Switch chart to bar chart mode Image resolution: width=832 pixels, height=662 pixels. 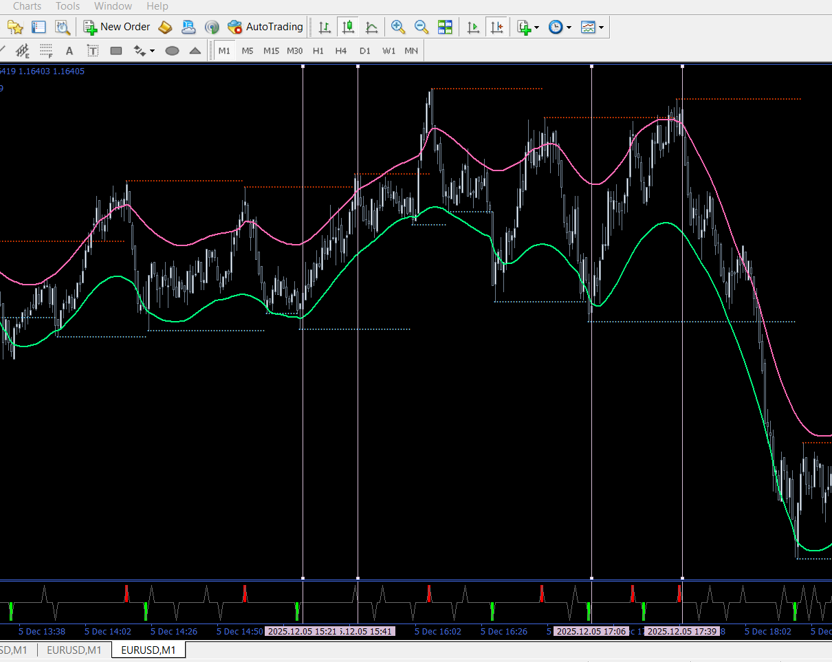(325, 27)
